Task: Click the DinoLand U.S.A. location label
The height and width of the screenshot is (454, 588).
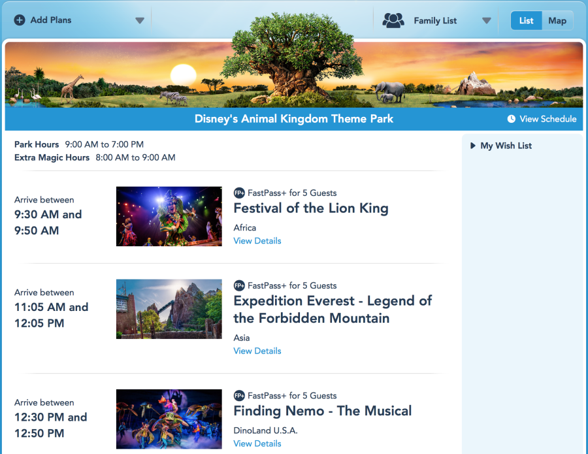Action: [265, 430]
